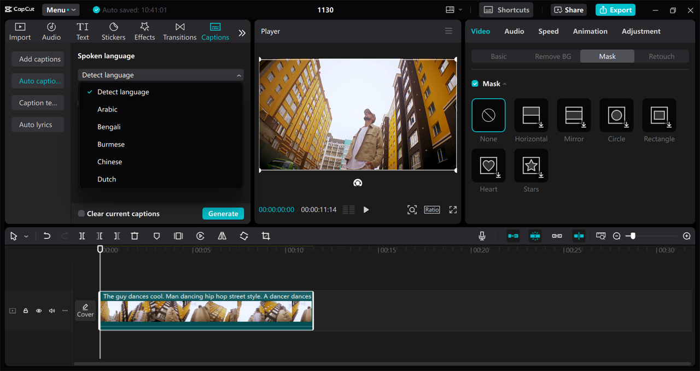Open the Retouch sub-tab
Screen dimensions: 700x371
661,56
